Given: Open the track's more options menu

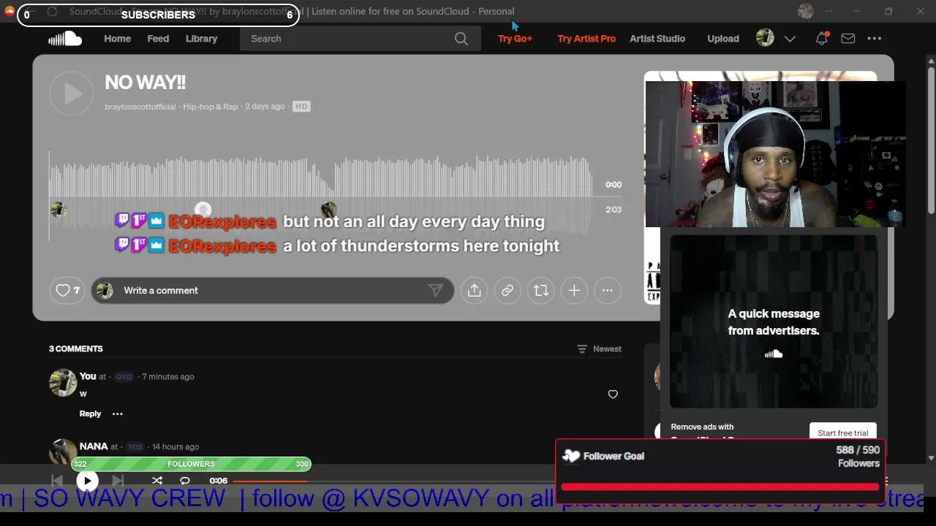Looking at the screenshot, I should pos(608,290).
